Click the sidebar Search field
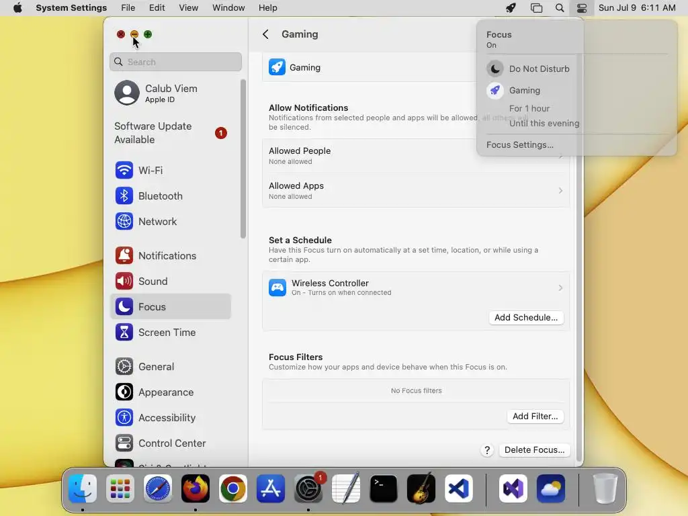Image resolution: width=688 pixels, height=516 pixels. 175,62
